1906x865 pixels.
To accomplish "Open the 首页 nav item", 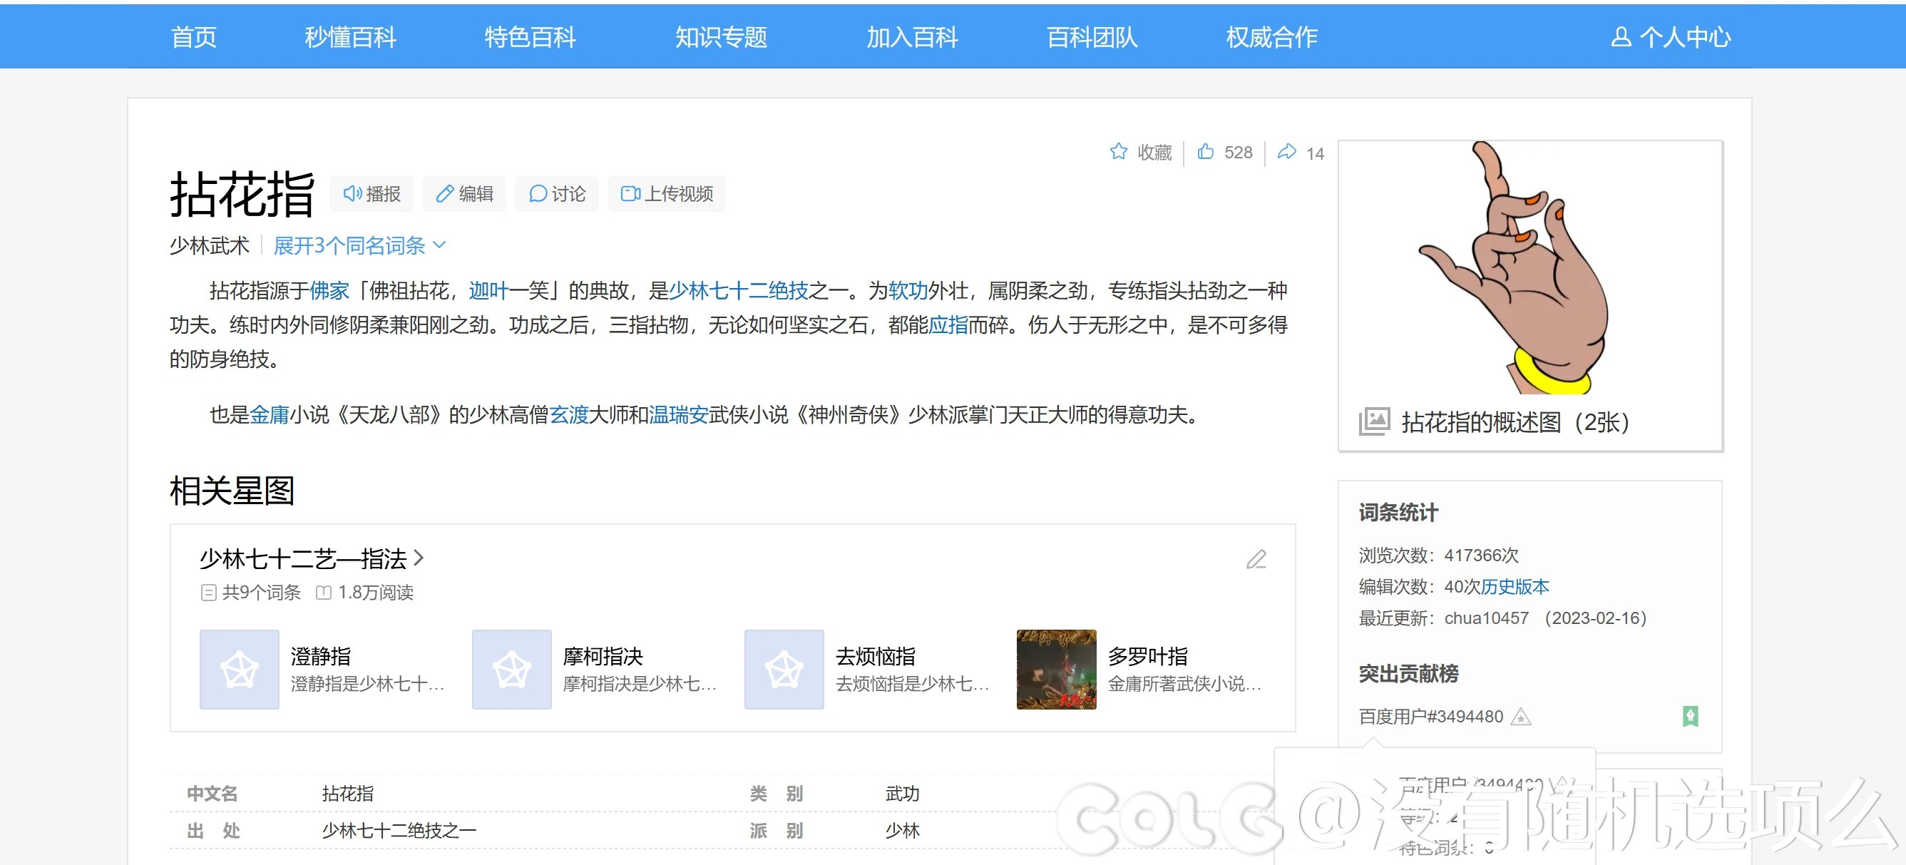I will [194, 37].
